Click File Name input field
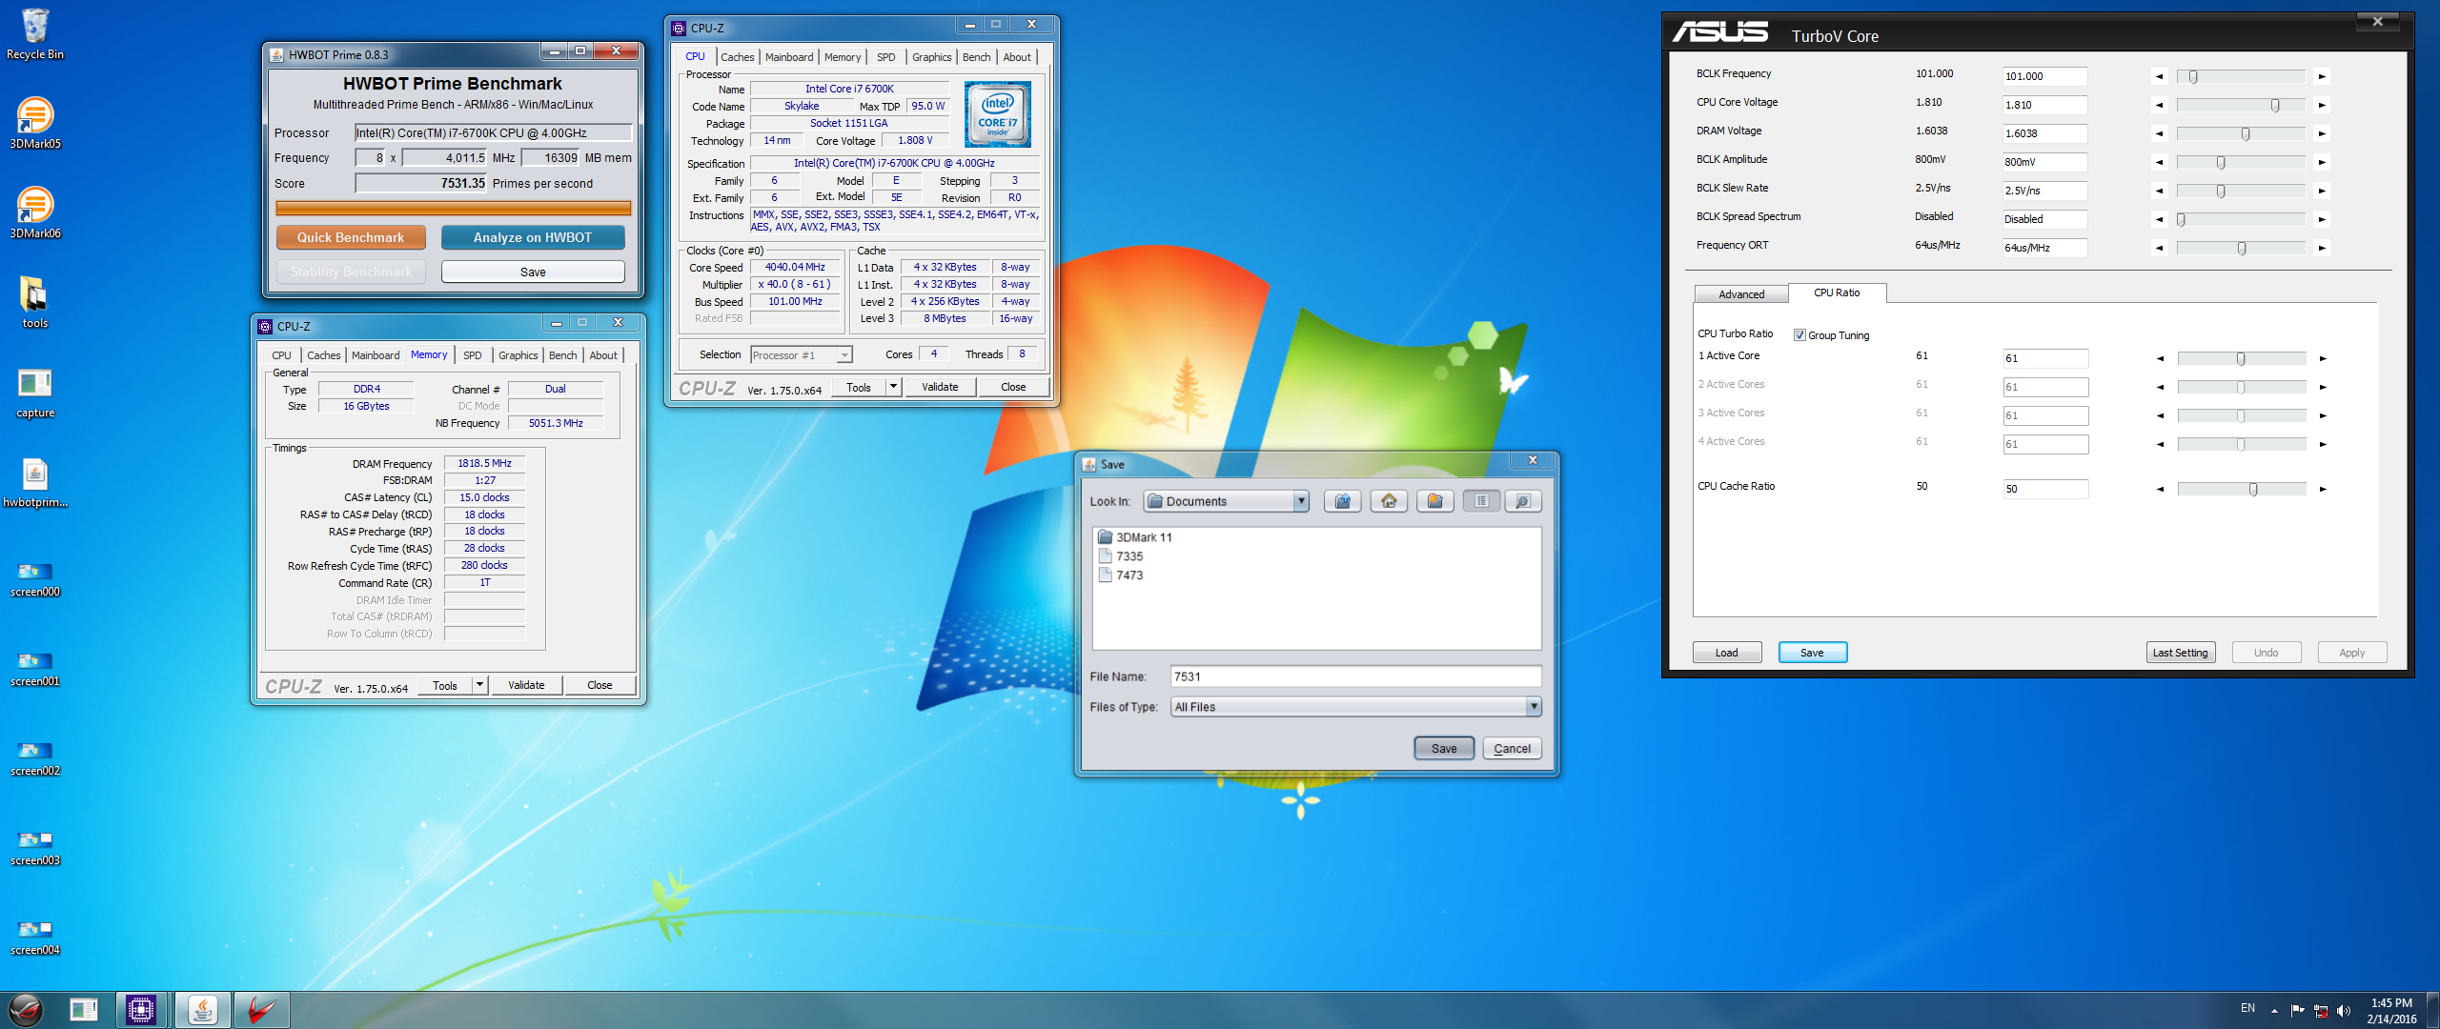Viewport: 2440px width, 1029px height. (1355, 676)
